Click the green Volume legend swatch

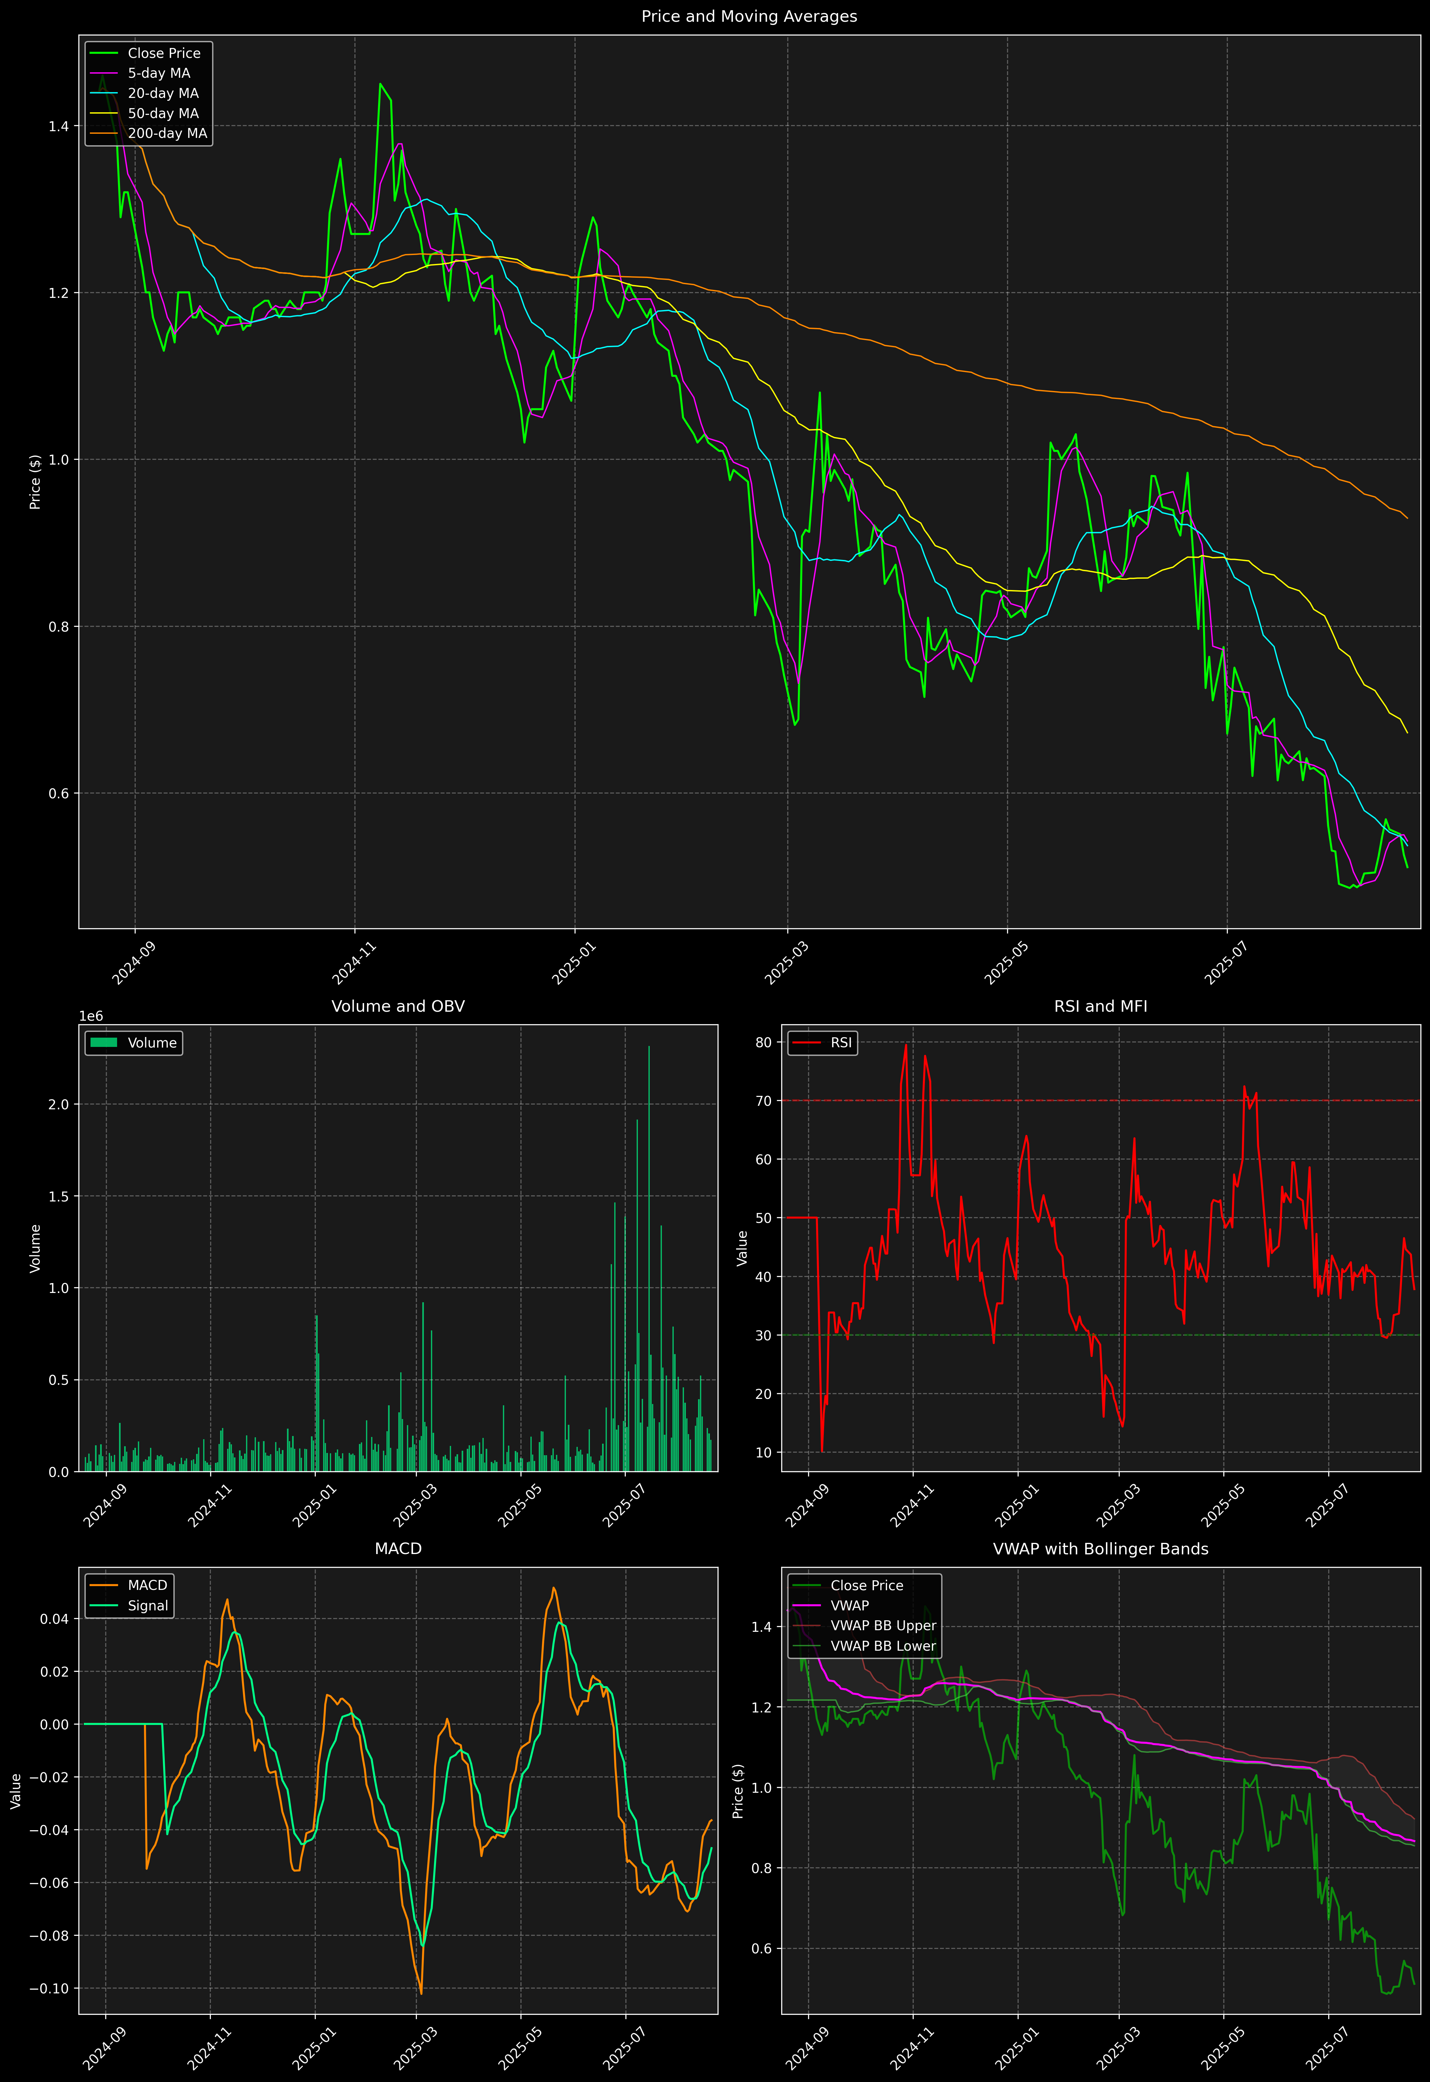click(104, 1043)
